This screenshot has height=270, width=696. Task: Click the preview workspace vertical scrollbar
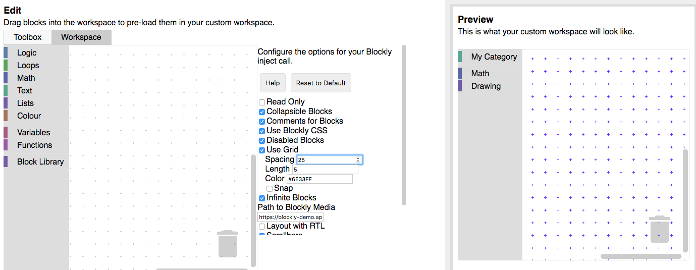[x=685, y=200]
